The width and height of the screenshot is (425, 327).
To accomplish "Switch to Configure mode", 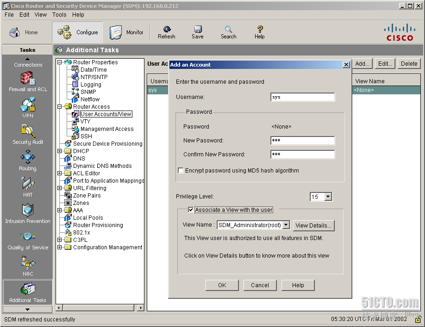I will pos(77,32).
